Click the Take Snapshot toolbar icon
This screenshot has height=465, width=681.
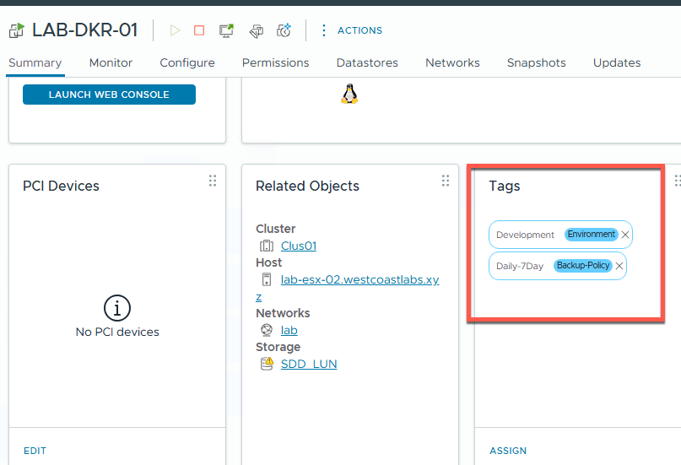tap(285, 30)
